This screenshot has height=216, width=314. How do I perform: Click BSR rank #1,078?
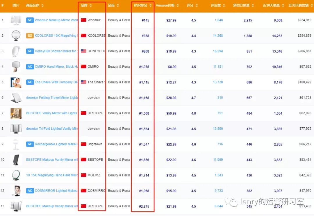point(144,67)
